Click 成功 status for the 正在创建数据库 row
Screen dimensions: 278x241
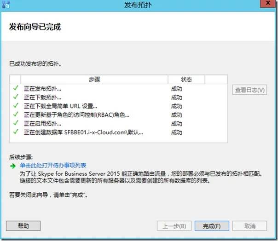177,132
